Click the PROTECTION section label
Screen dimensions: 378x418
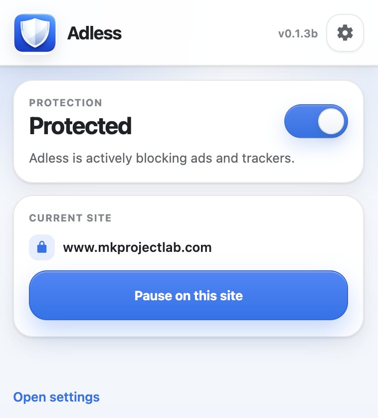pyautogui.click(x=65, y=103)
